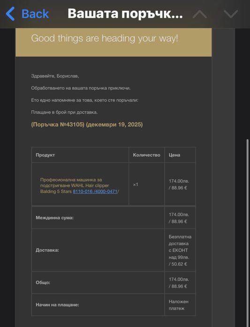
Task: Tap the Междинна сума row label
Action: pos(54,218)
